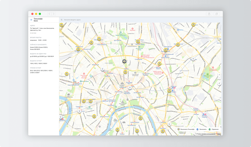Open cluster of 2 near Маяковская

pyautogui.click(x=102, y=69)
